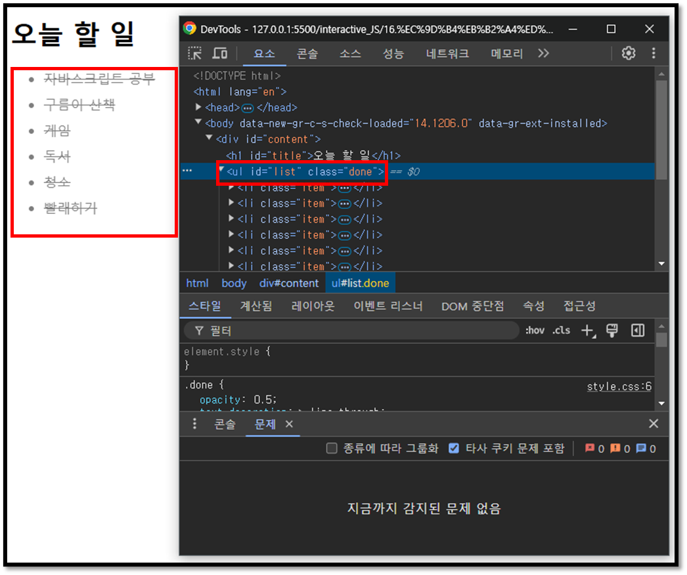This screenshot has height=575, width=687.
Task: Toggle rendering emulations paintbrush icon
Action: pos(612,331)
